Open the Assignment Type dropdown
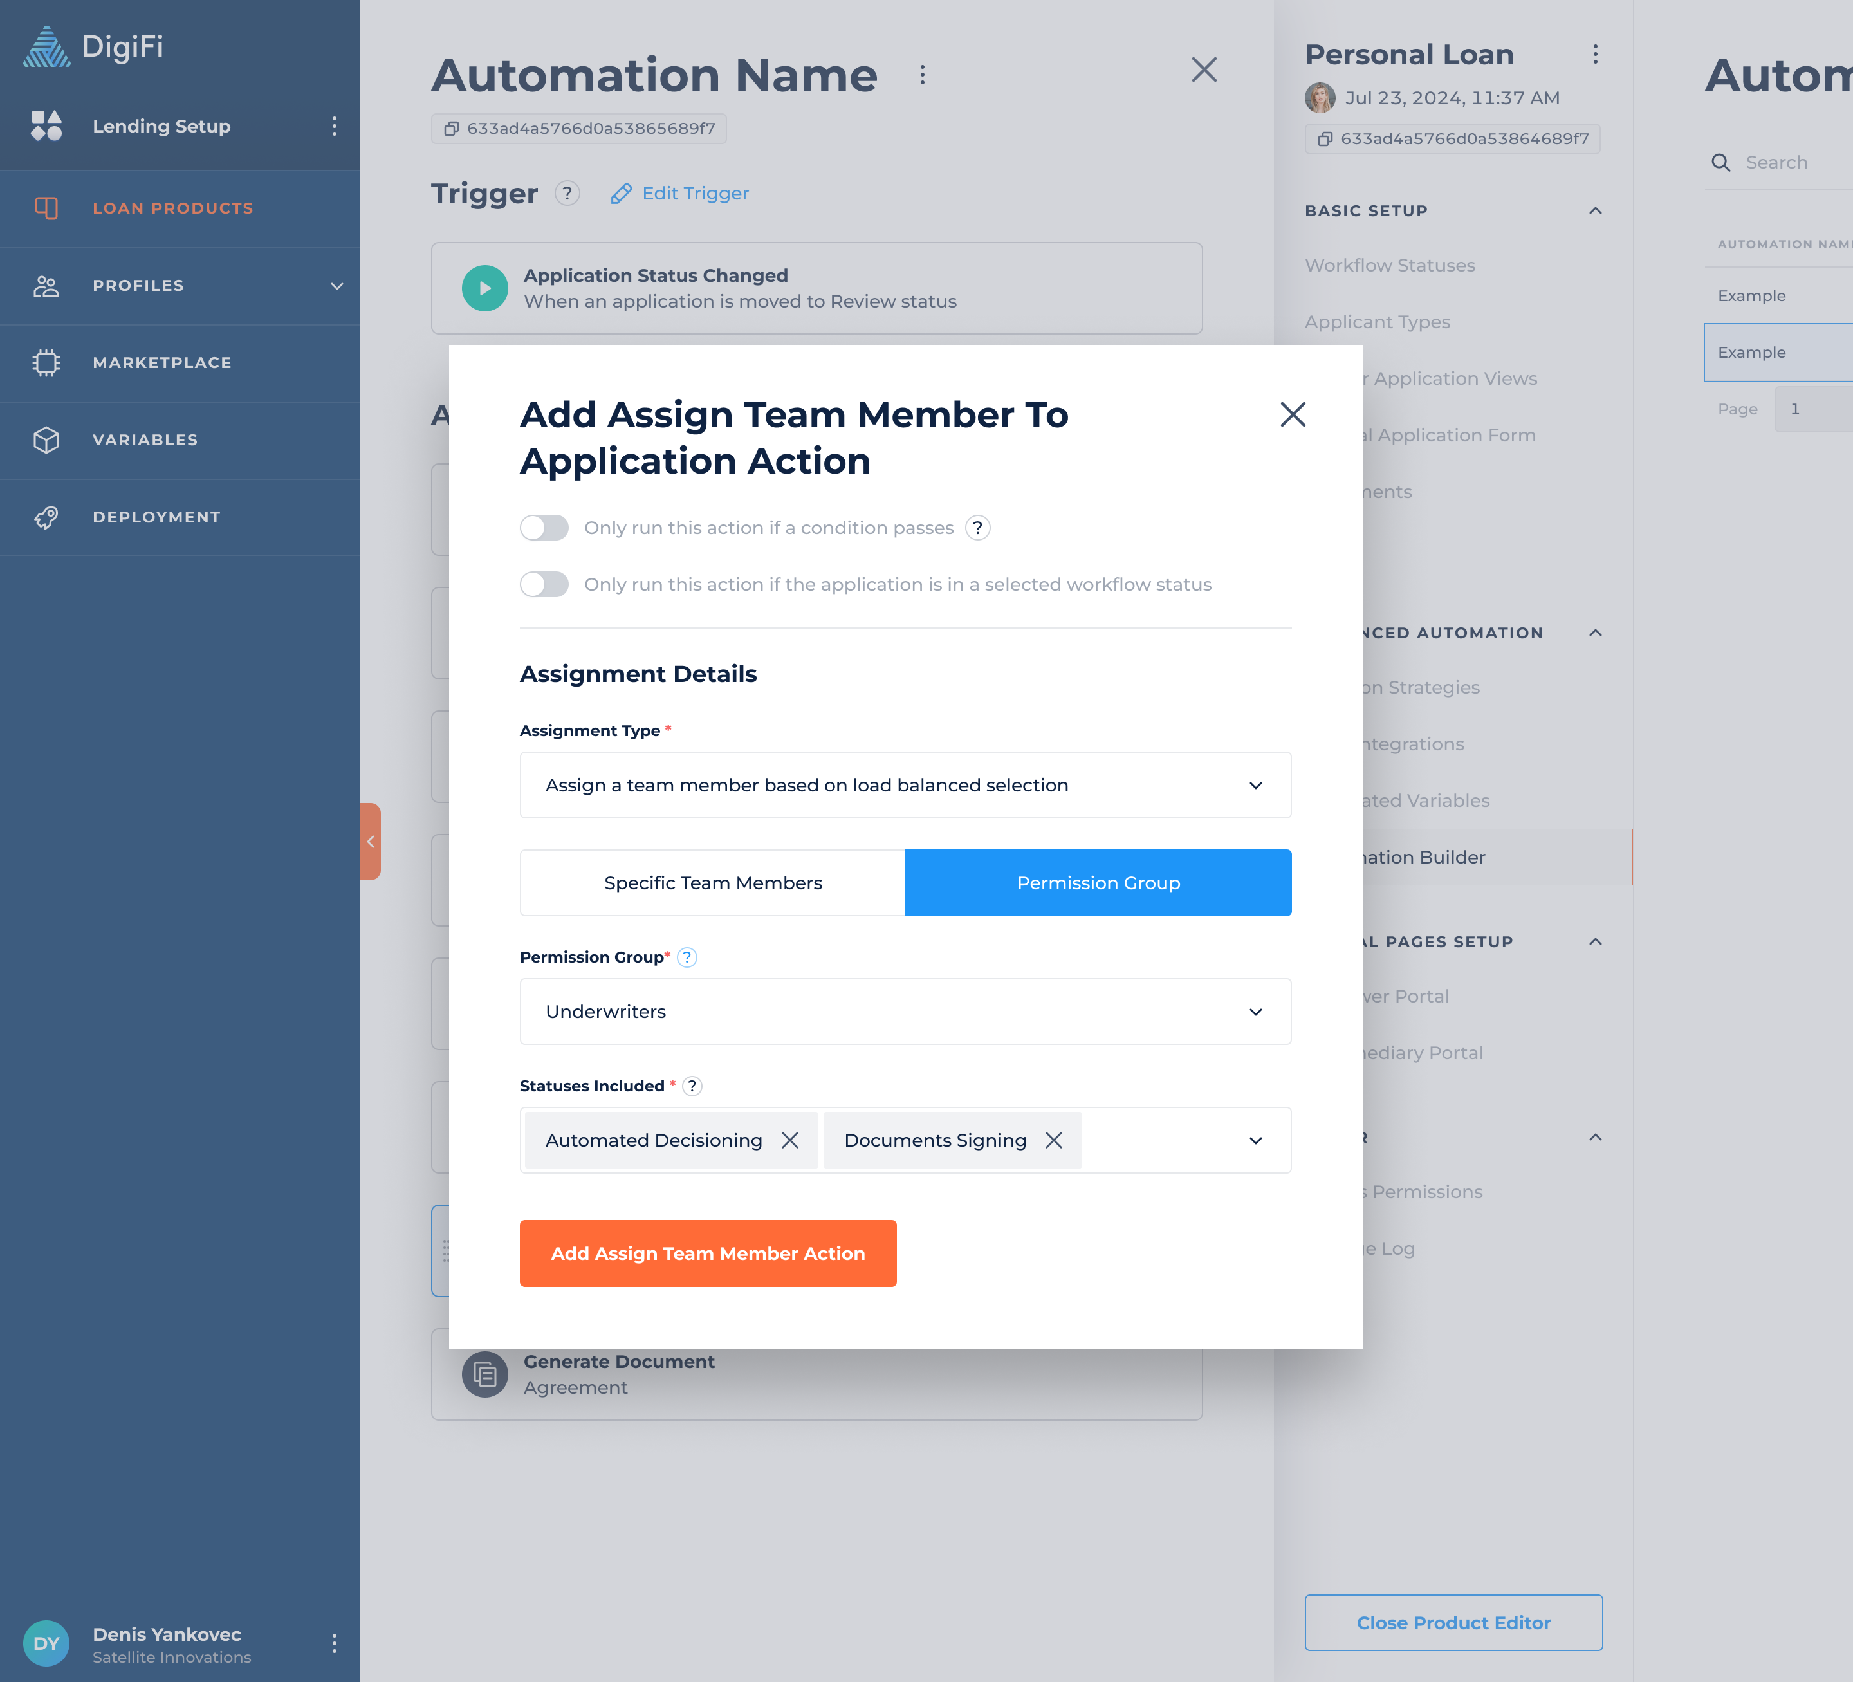Screen dimensions: 1853x1682 [x=905, y=785]
